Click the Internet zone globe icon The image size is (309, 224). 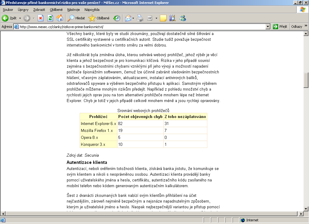coord(243,220)
